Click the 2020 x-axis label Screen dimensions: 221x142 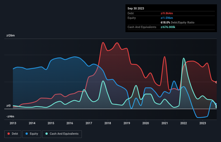tap(146, 123)
